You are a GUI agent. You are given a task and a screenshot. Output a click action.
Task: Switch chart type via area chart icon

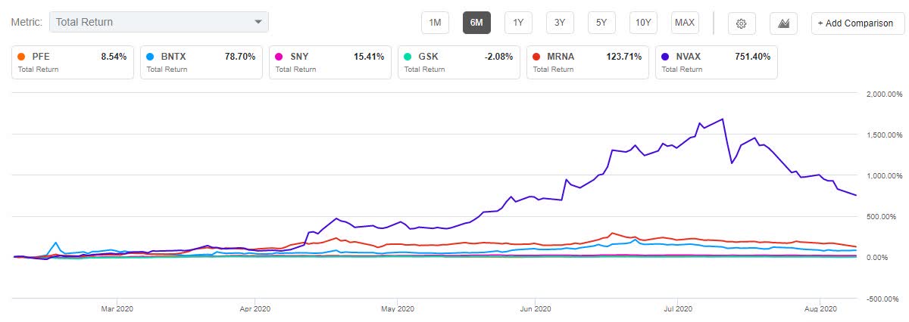tap(783, 23)
